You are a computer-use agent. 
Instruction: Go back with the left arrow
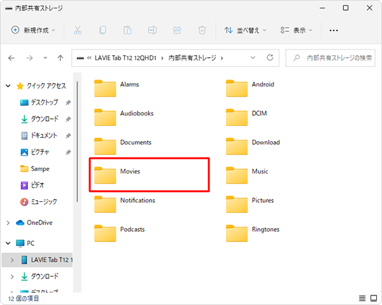pyautogui.click(x=11, y=58)
